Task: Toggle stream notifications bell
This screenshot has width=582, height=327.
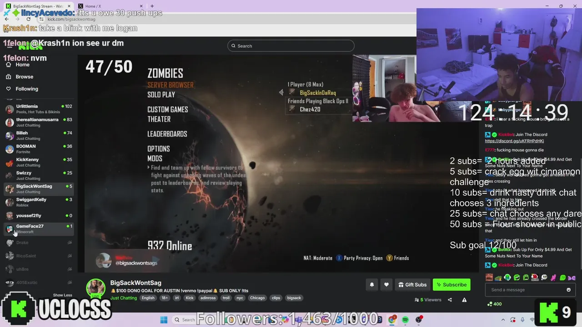Action: (x=371, y=285)
